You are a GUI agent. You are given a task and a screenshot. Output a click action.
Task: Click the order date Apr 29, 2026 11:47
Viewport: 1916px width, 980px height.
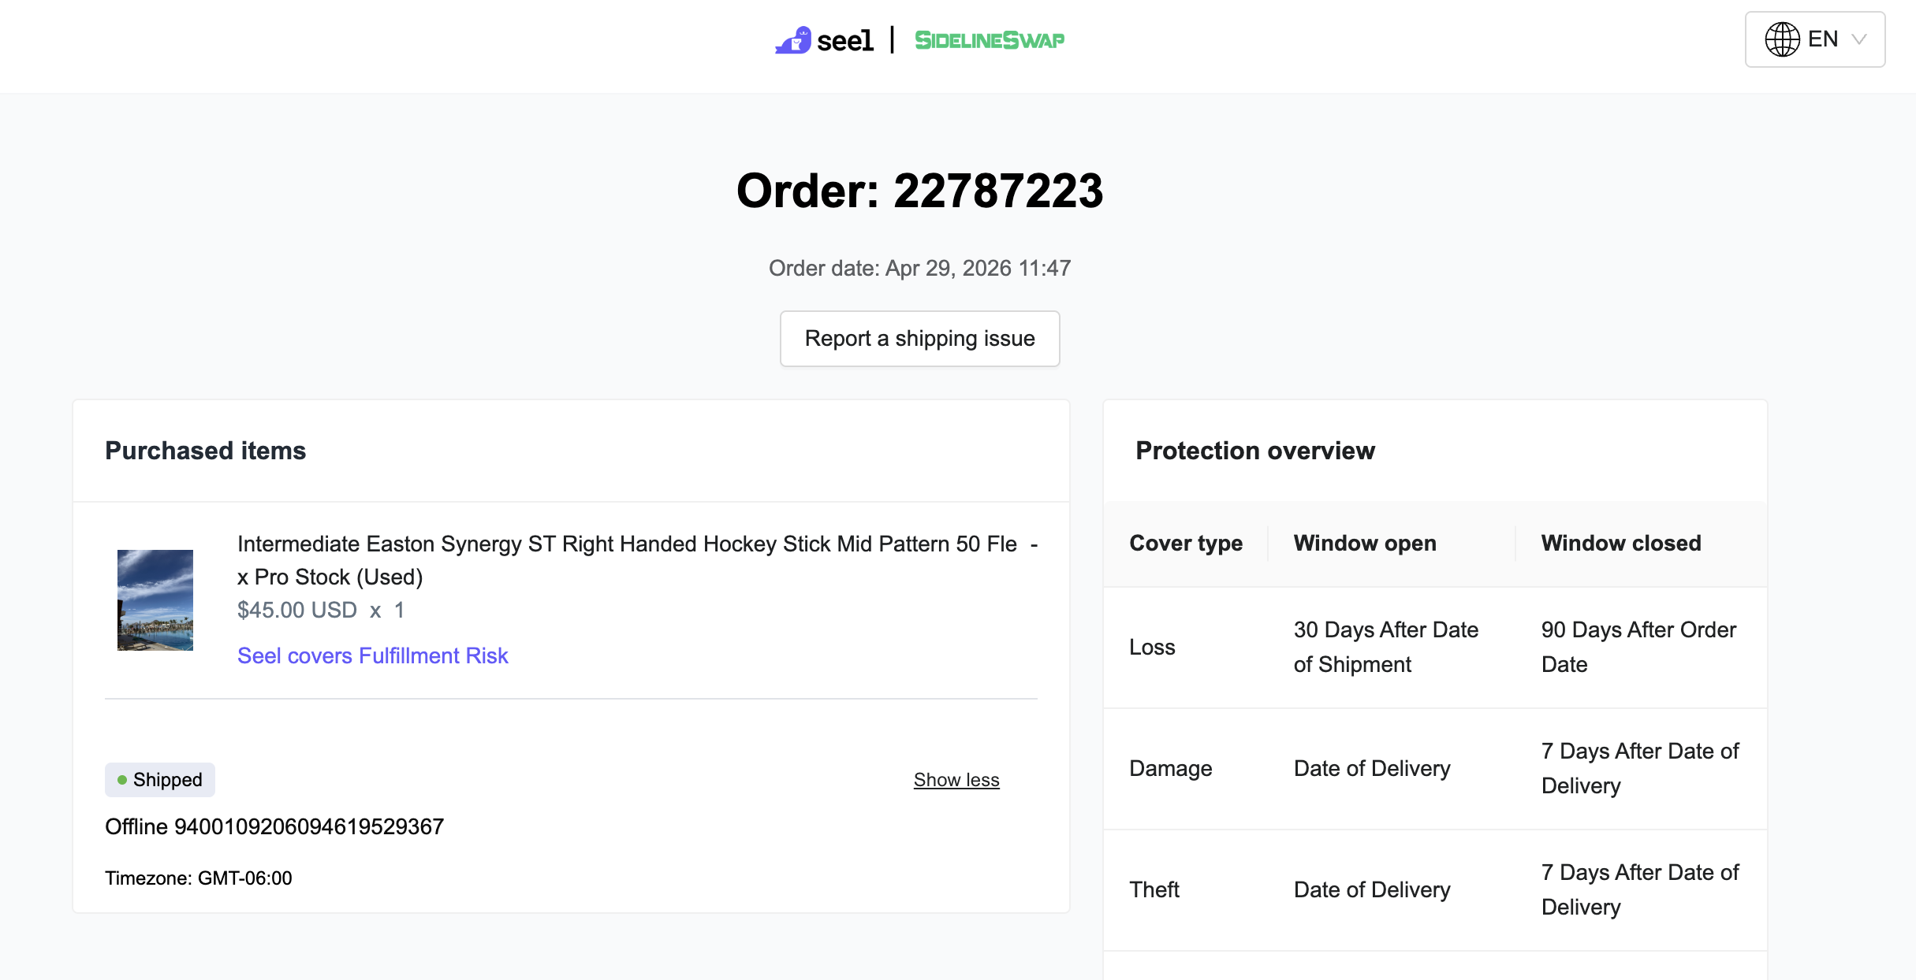919,268
